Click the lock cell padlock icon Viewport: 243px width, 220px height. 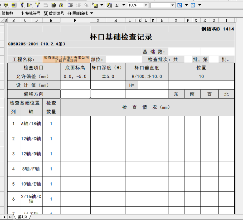[61, 5]
